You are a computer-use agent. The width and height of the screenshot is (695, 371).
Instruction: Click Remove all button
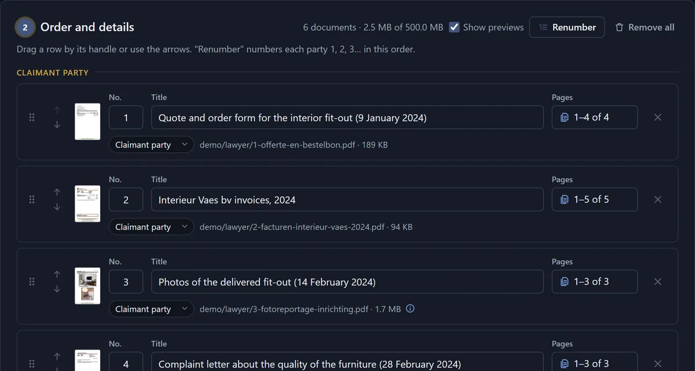coord(644,27)
